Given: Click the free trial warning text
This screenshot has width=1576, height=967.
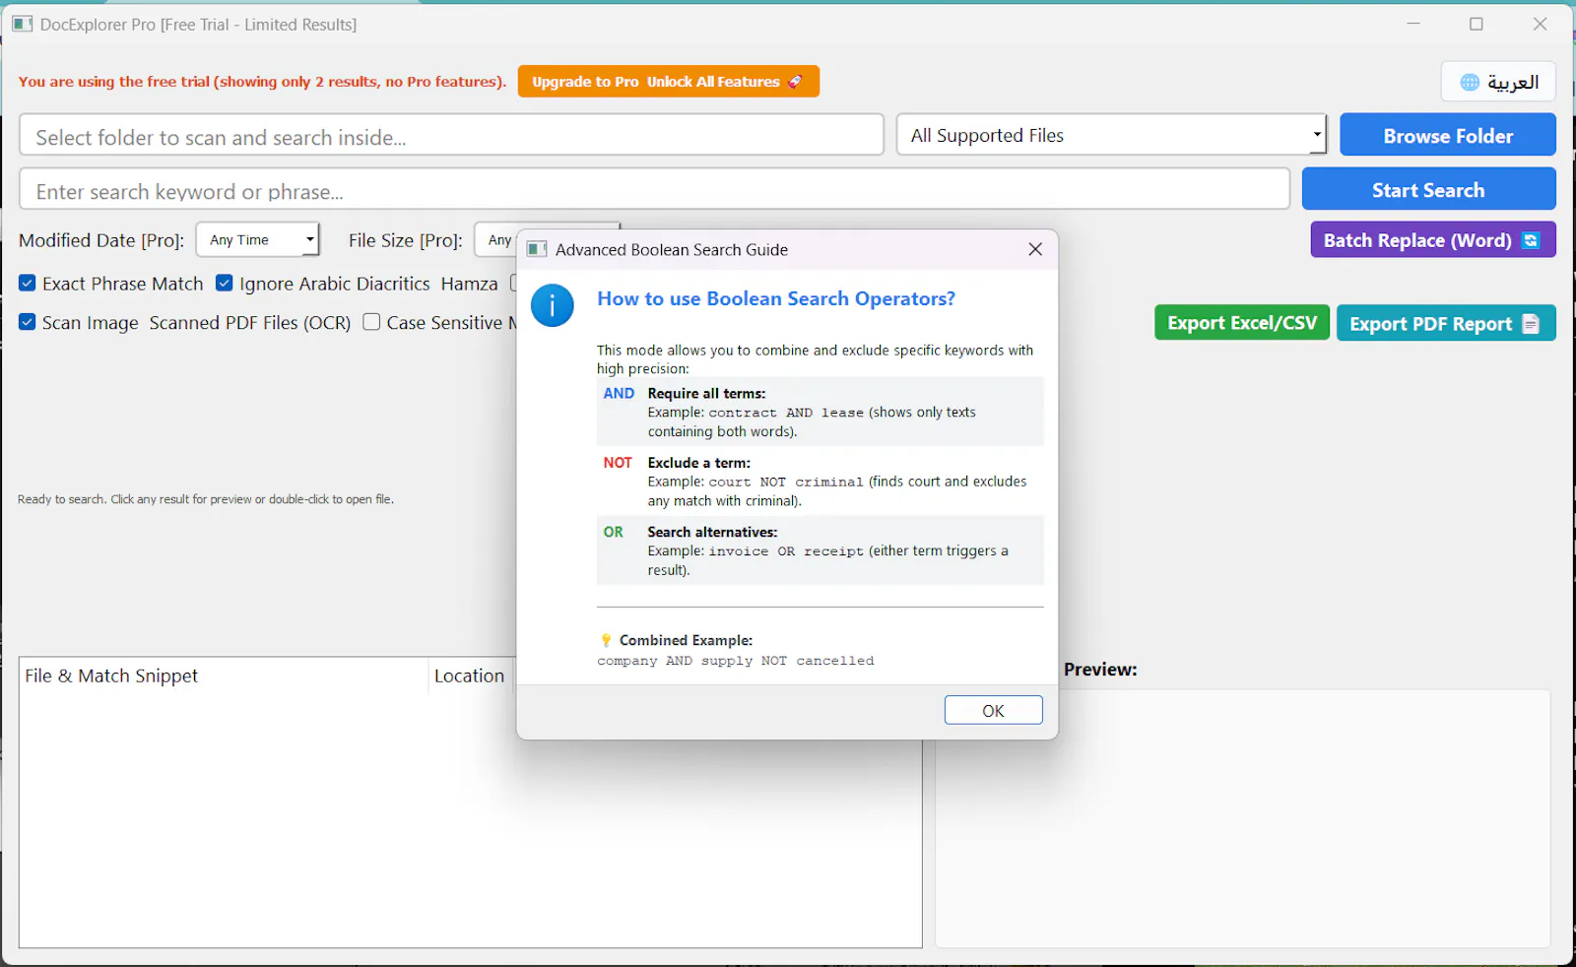Looking at the screenshot, I should tap(262, 82).
